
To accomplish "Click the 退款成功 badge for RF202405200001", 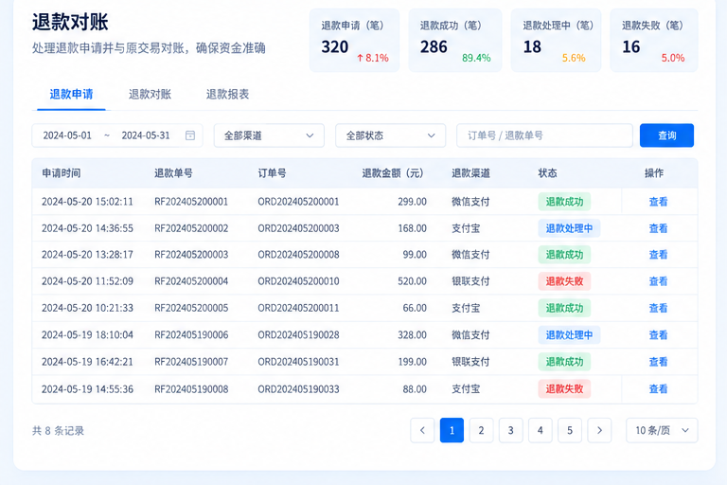I will pyautogui.click(x=564, y=202).
